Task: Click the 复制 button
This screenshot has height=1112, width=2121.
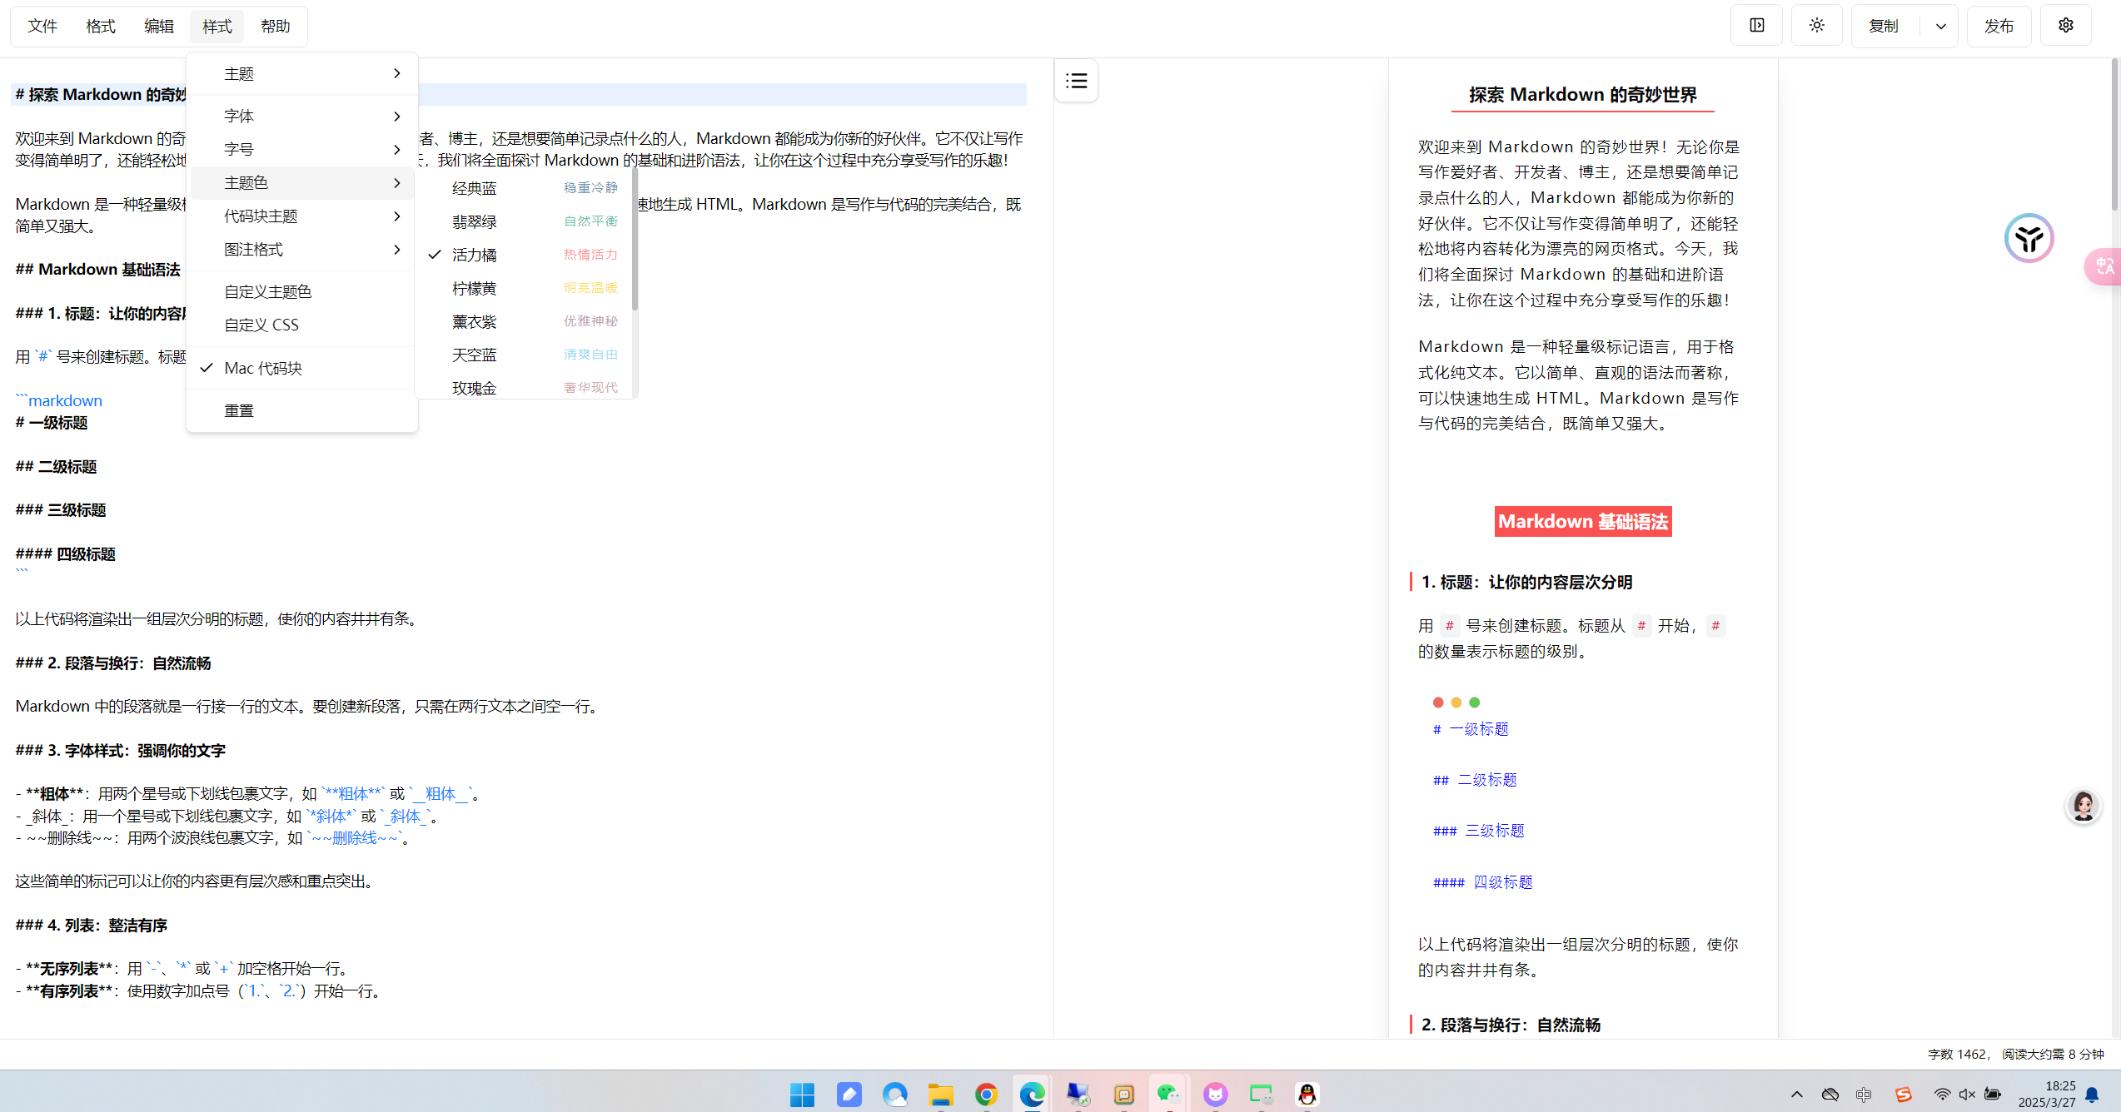Action: [x=1884, y=26]
